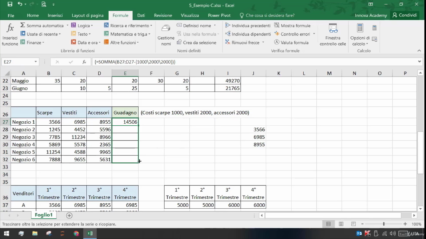Open Gestione nomi manager
The height and width of the screenshot is (239, 426).
166,35
